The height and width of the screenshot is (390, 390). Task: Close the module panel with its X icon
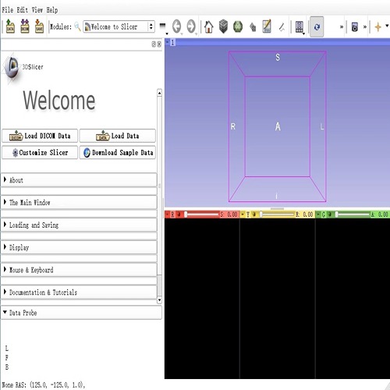(159, 44)
